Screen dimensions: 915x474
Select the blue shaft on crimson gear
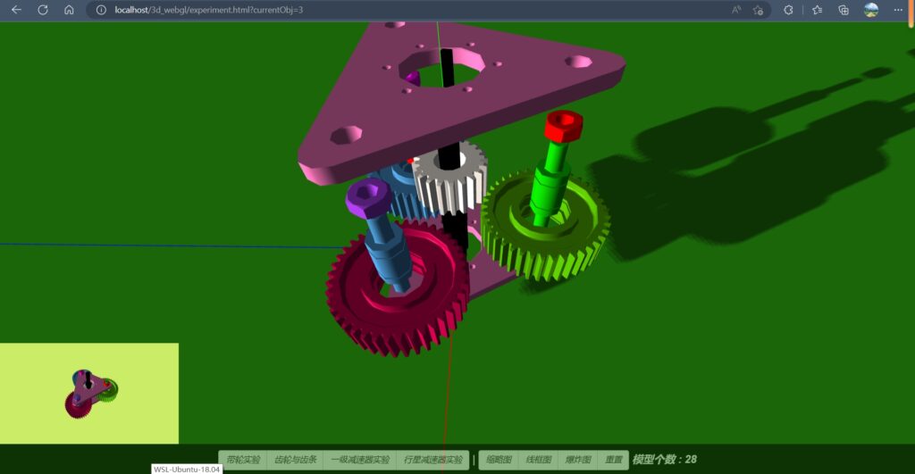(x=388, y=256)
